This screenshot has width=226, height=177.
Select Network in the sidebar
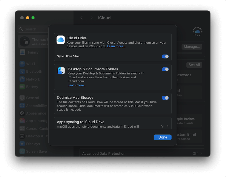coord(33,79)
